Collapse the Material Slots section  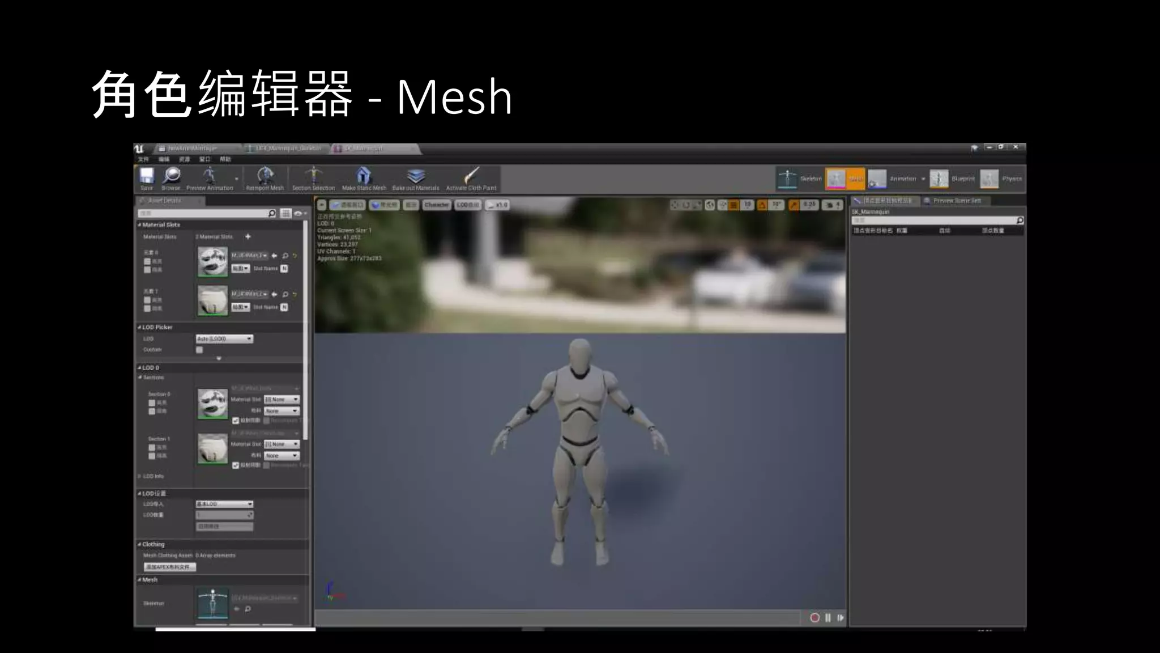coord(139,224)
